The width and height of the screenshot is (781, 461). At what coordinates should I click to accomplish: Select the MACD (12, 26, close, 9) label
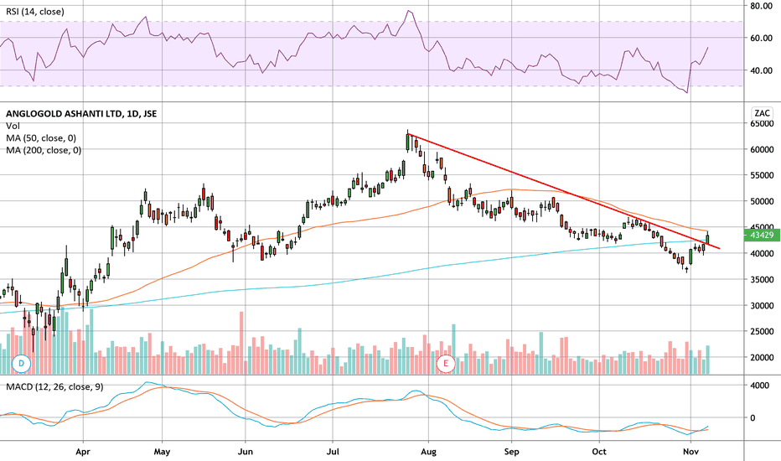(x=54, y=386)
